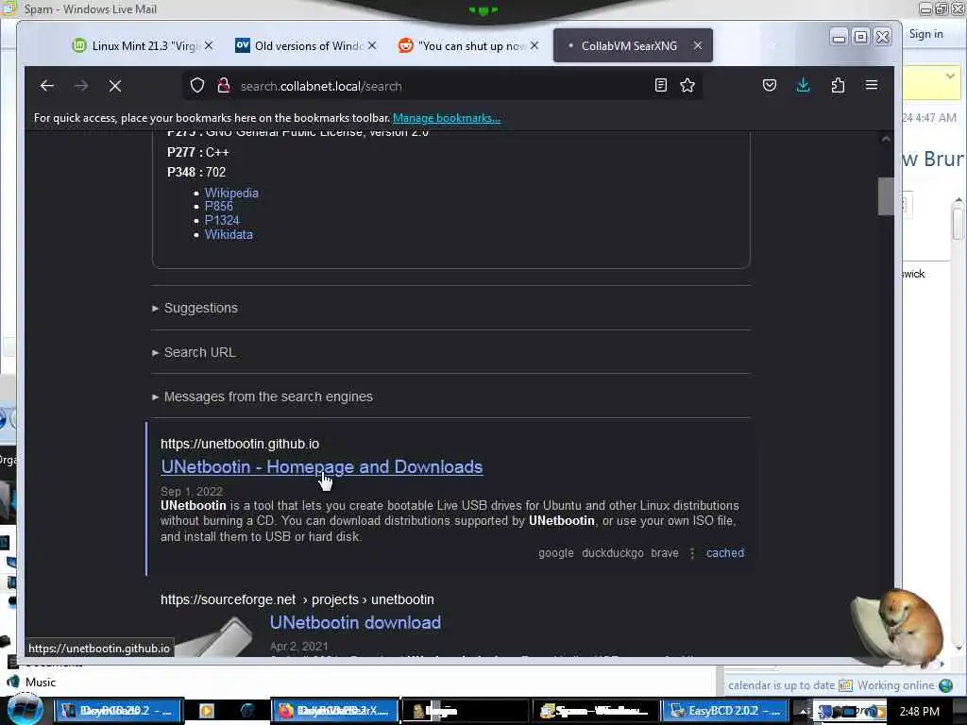Image resolution: width=967 pixels, height=725 pixels.
Task: Open Firefox downloads panel
Action: 803,85
